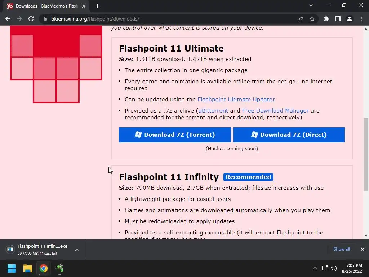Click the address bar URL field

click(169, 19)
